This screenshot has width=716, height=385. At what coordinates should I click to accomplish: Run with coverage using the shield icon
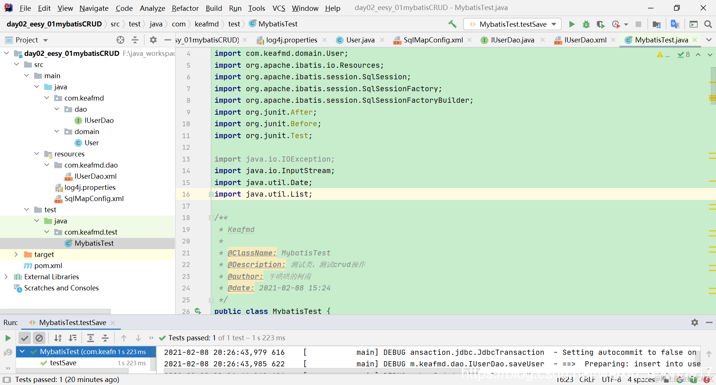[x=600, y=24]
